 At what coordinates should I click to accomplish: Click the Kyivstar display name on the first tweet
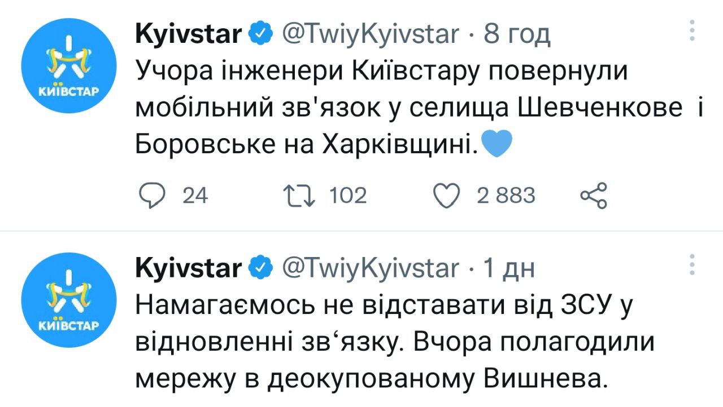pyautogui.click(x=188, y=35)
